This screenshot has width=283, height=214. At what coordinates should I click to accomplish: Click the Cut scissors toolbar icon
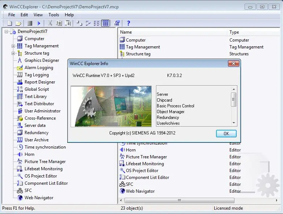tap(50, 23)
